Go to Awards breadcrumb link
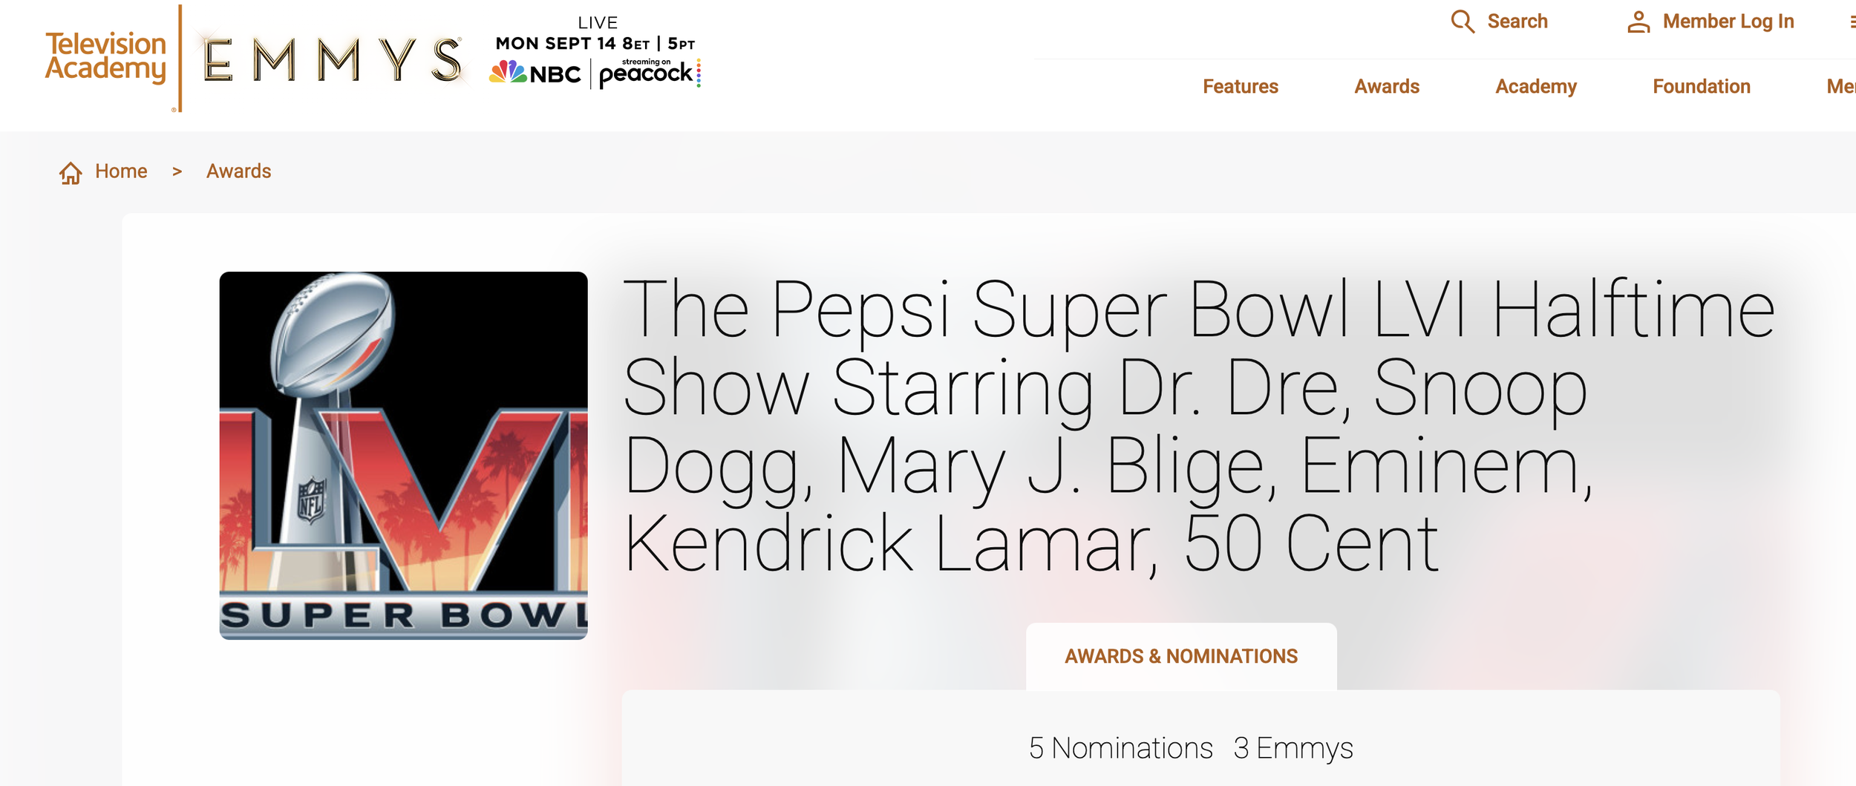1856x786 pixels. (238, 171)
